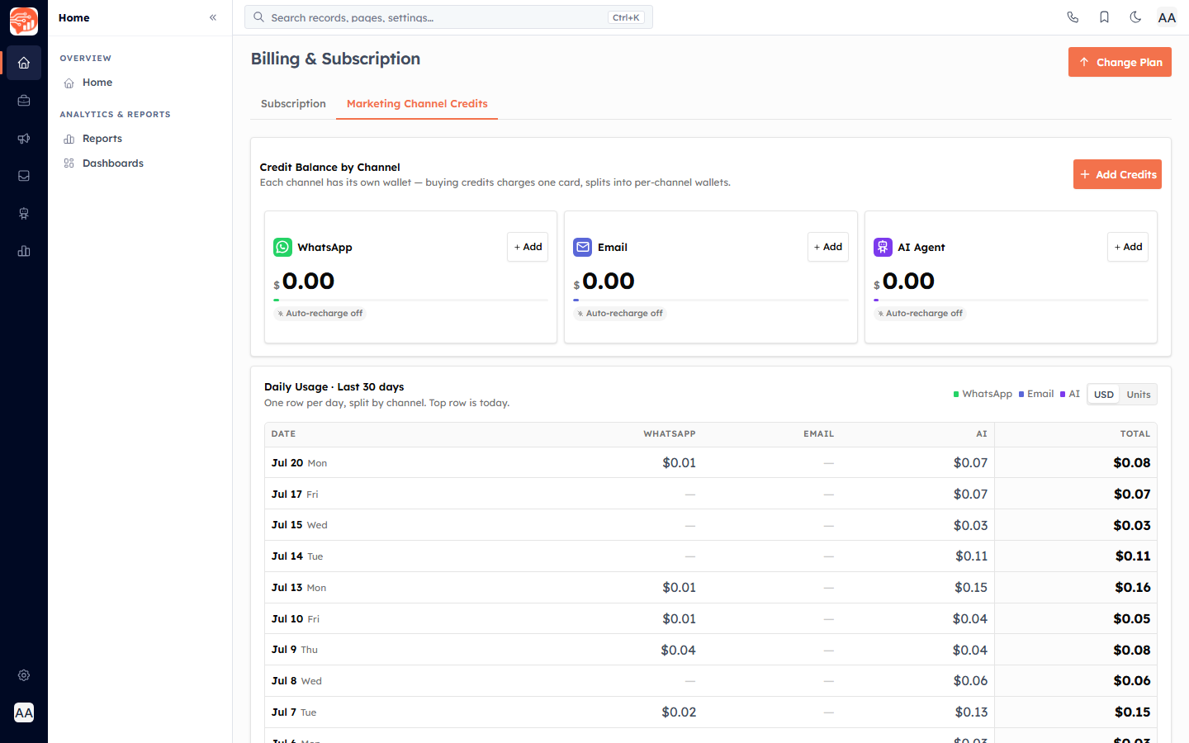The width and height of the screenshot is (1189, 743).
Task: Open the bar chart icon in the left rail
Action: [x=24, y=251]
